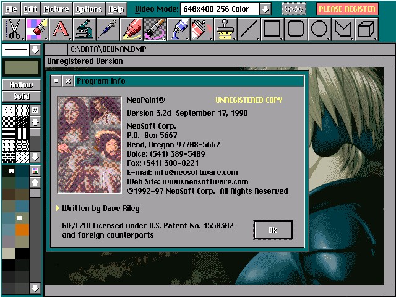The height and width of the screenshot is (297, 396).
Task: Choose the 3D Cube shape tool
Action: pos(366,29)
